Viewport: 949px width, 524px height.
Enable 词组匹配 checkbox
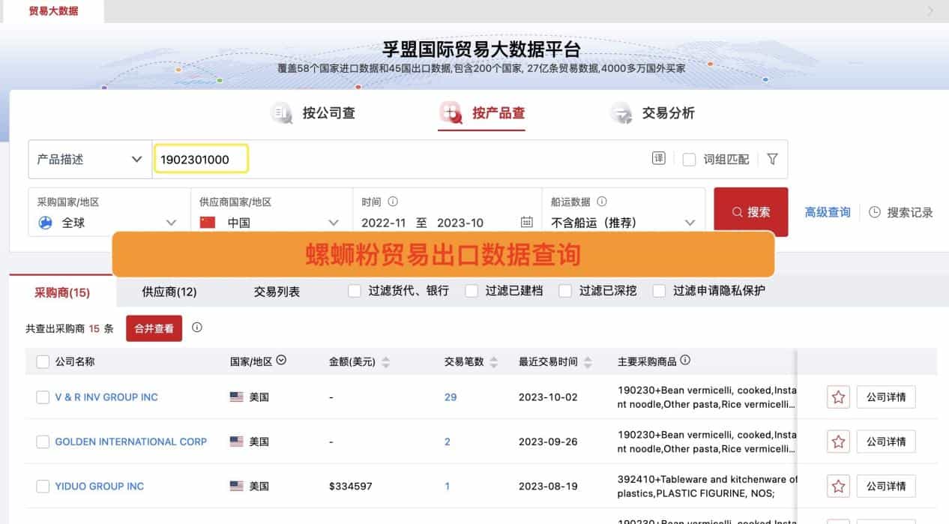(689, 159)
